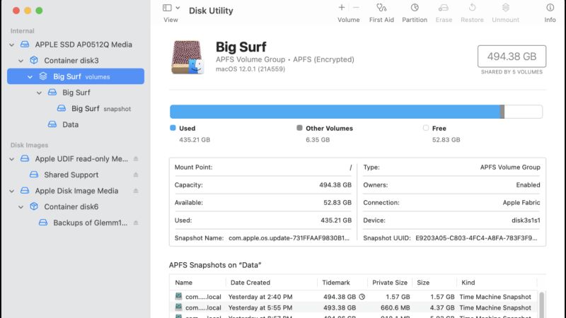Sort snapshots by Private Size column
The width and height of the screenshot is (566, 318).
point(390,283)
